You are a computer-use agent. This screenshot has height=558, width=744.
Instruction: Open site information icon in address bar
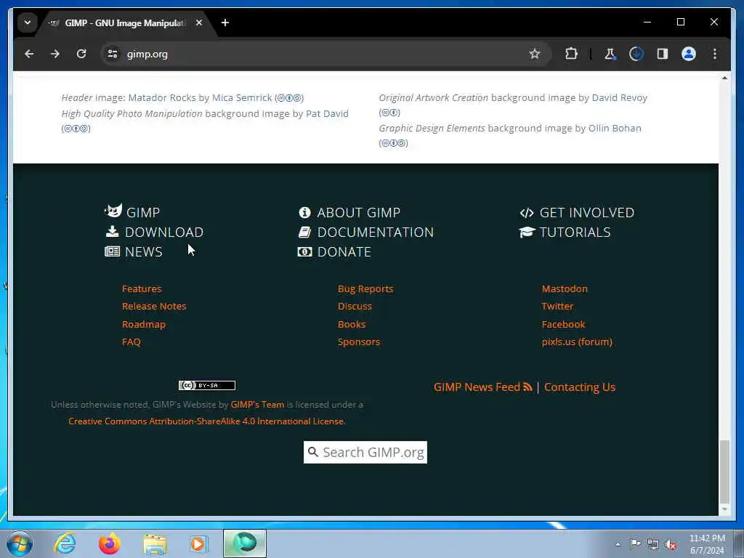point(113,54)
